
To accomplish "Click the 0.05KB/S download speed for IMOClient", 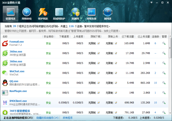I will coord(64,102).
